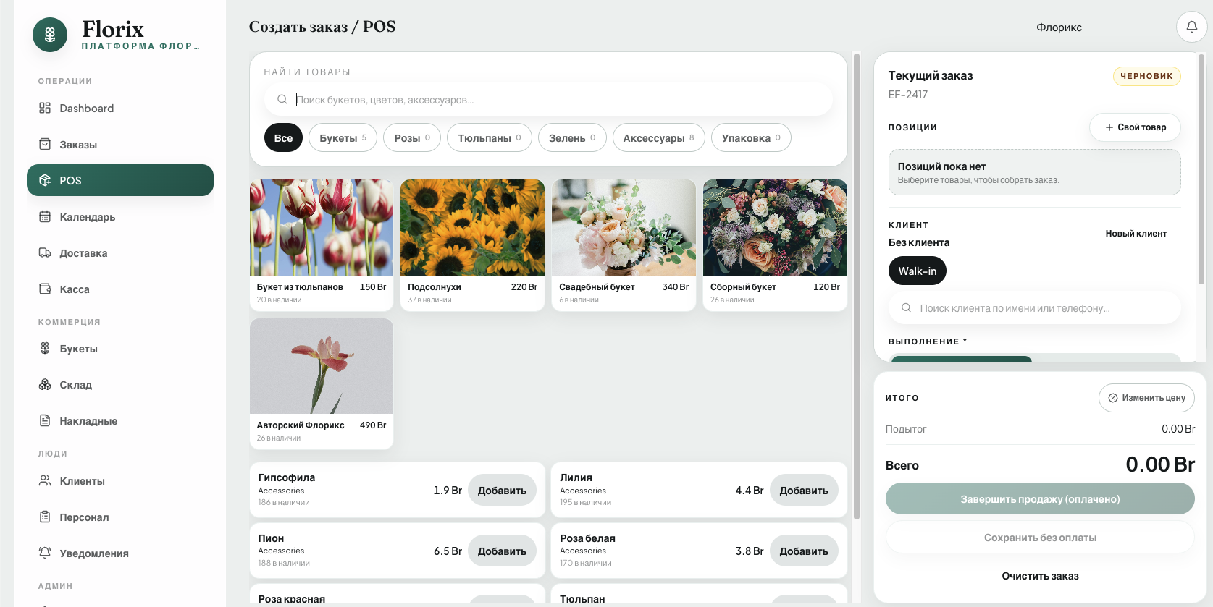Click Сохранить без оплаты button

point(1040,537)
